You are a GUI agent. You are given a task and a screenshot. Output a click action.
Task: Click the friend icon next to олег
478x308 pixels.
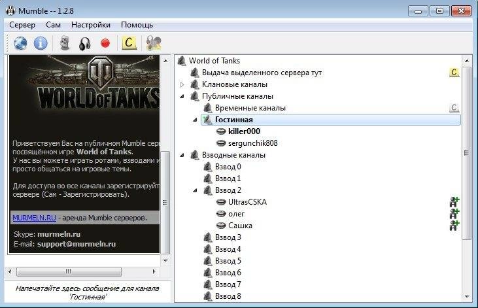point(454,214)
